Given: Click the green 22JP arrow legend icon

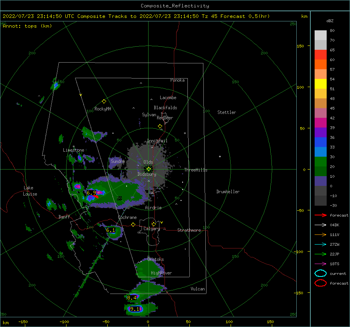Looking at the screenshot, I should (x=320, y=254).
